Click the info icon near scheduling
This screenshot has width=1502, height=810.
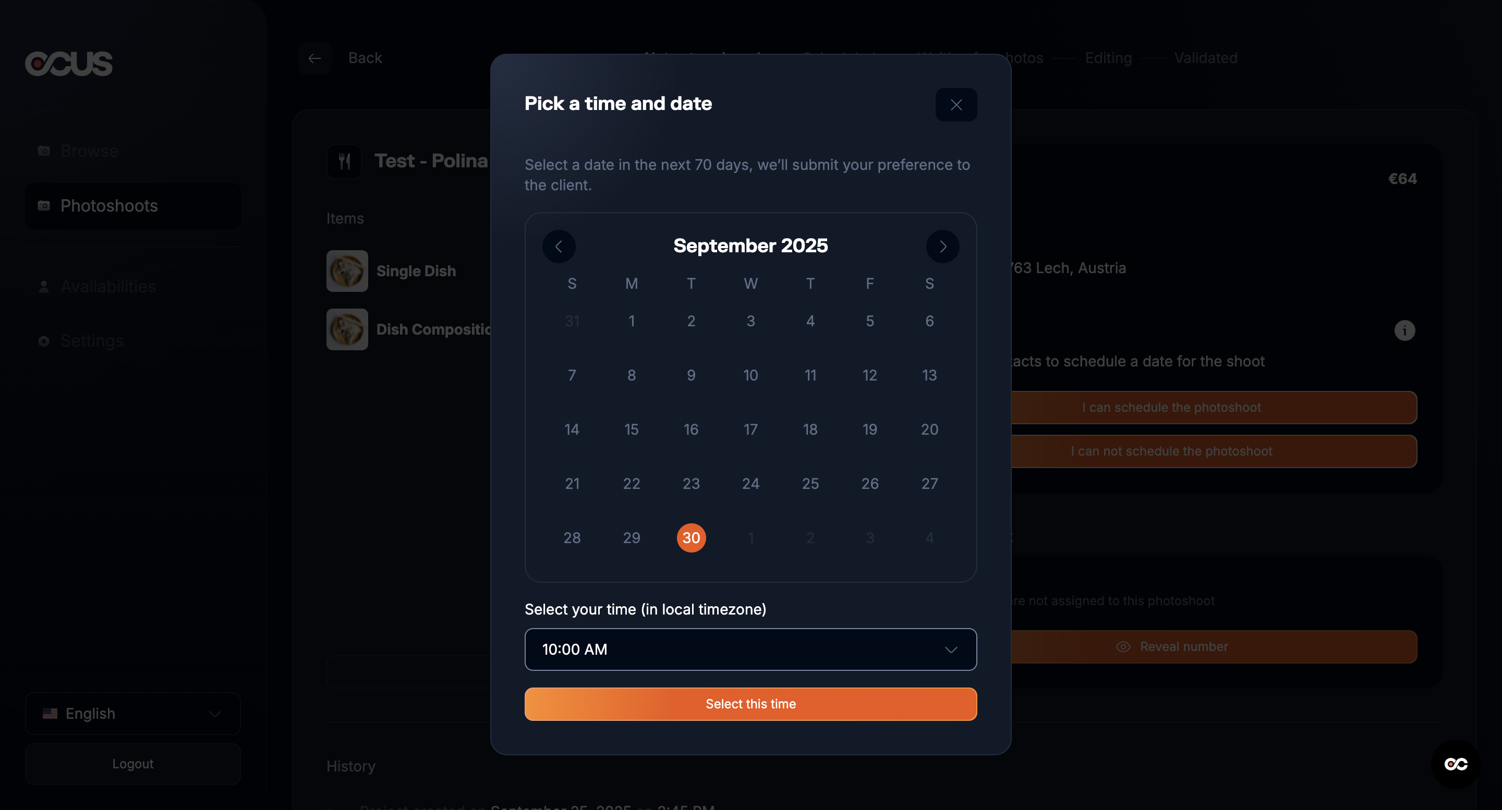tap(1404, 330)
